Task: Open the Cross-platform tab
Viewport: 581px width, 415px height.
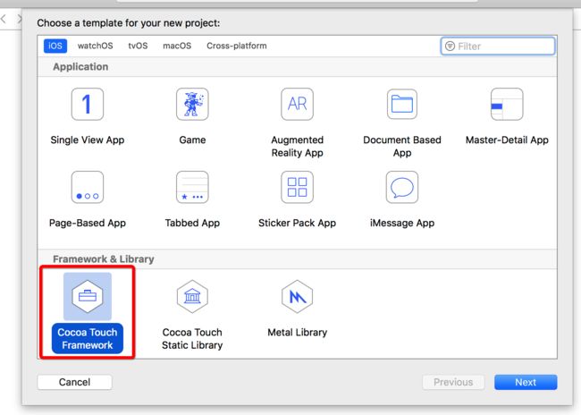Action: [236, 46]
